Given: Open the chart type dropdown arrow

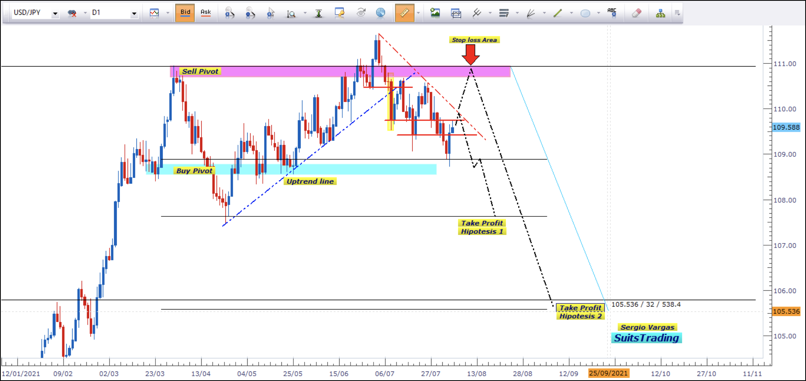Looking at the screenshot, I should 168,13.
